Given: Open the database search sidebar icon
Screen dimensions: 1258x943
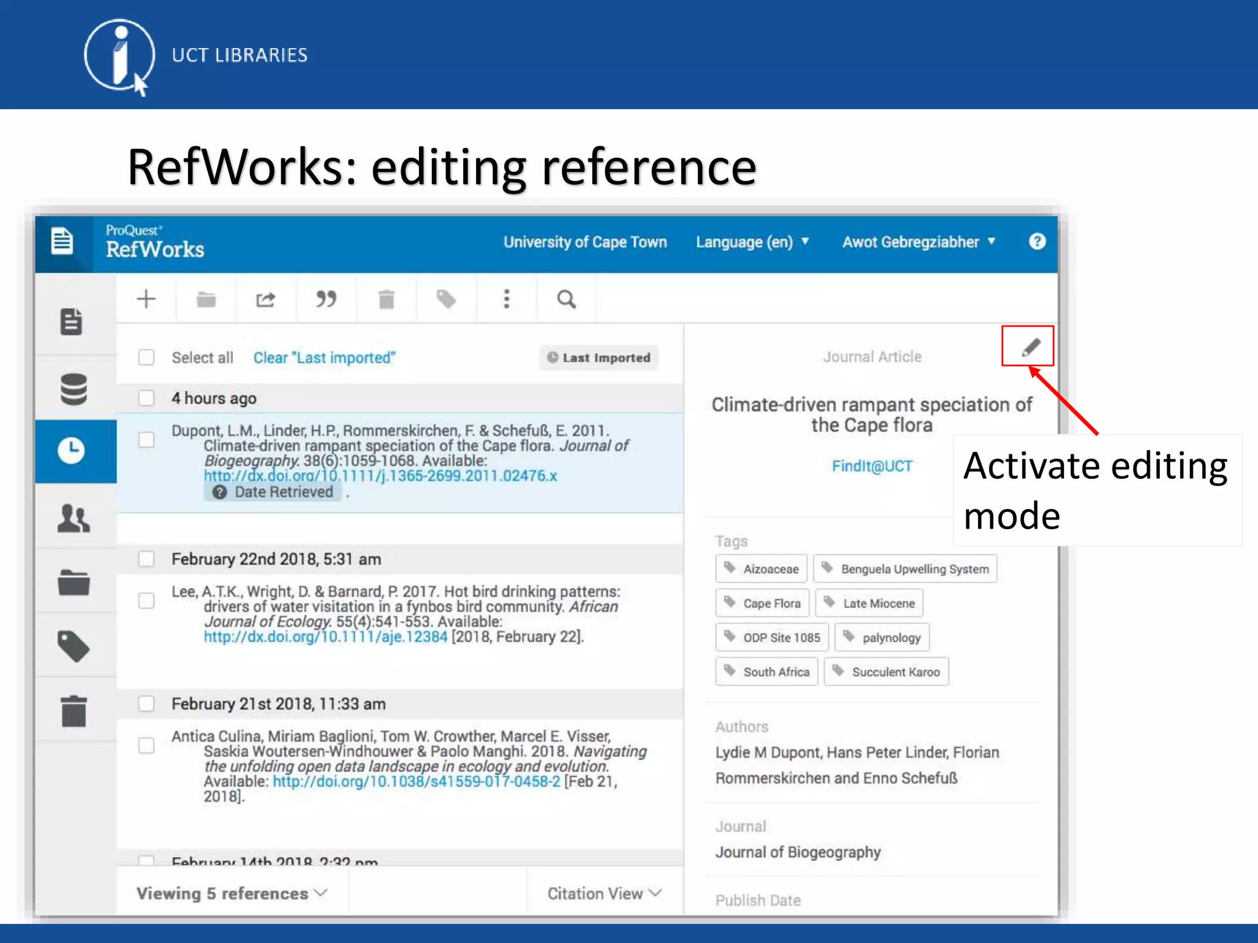Looking at the screenshot, I should click(x=74, y=389).
